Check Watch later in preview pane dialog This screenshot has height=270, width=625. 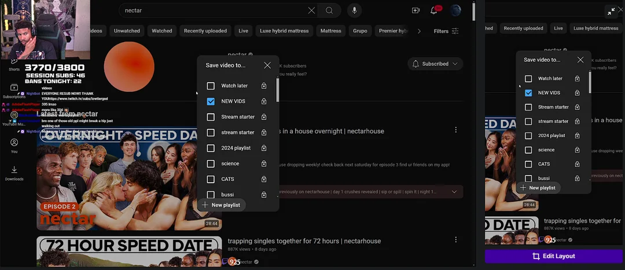528,79
